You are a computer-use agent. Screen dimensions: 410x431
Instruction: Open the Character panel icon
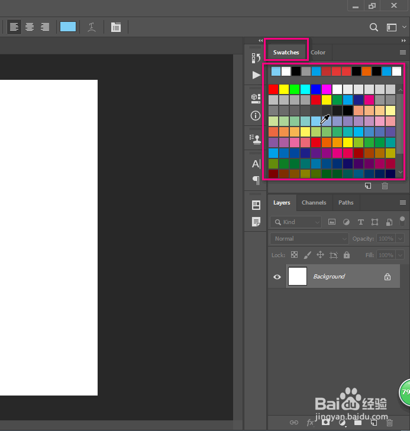(x=256, y=164)
